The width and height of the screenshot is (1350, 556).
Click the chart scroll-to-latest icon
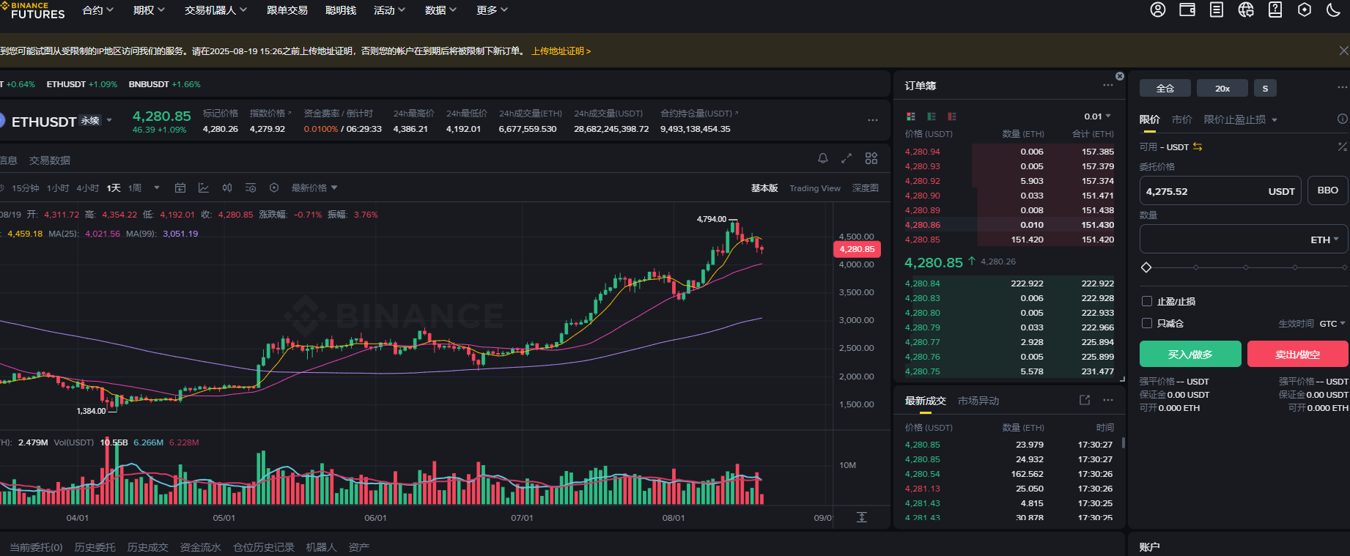(x=862, y=517)
